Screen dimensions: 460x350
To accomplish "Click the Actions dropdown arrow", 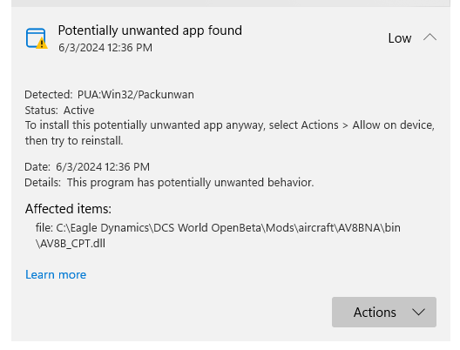I will (x=418, y=313).
